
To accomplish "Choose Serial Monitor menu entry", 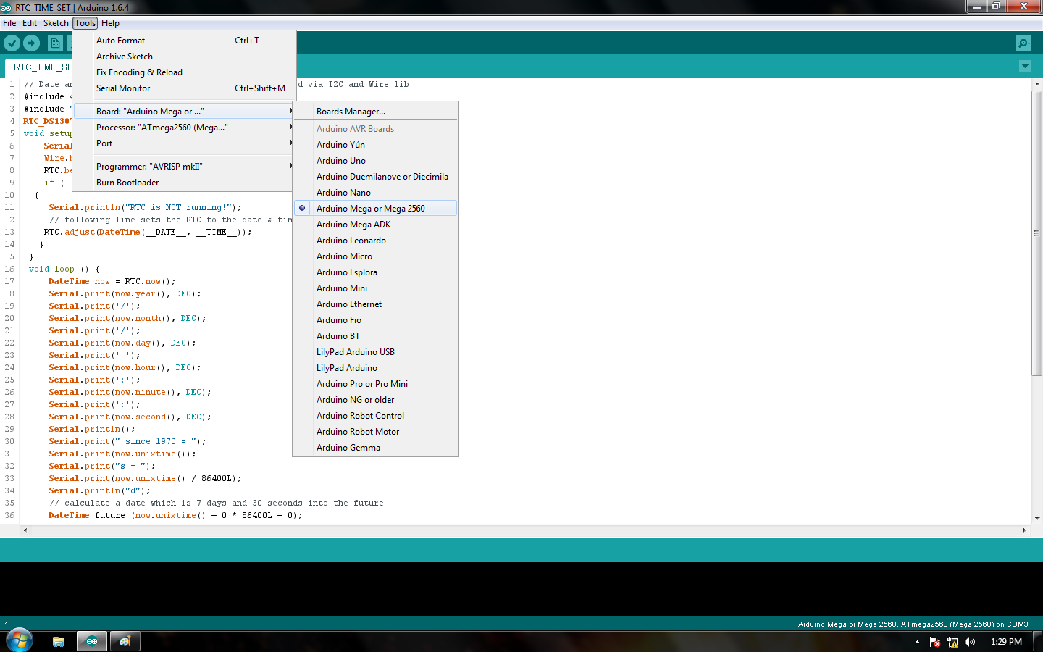I will point(185,88).
